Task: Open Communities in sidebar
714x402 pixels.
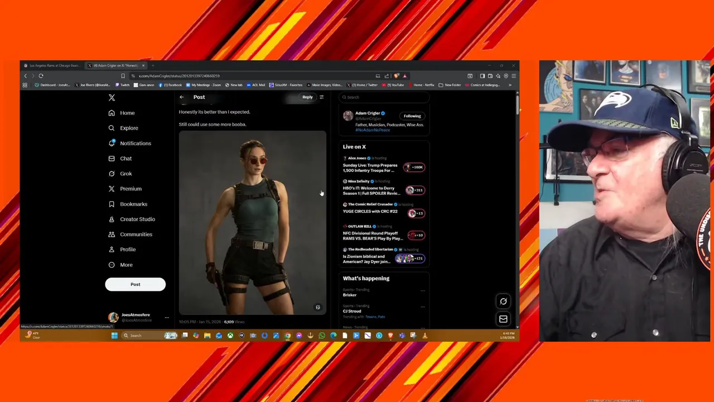Action: [130, 234]
